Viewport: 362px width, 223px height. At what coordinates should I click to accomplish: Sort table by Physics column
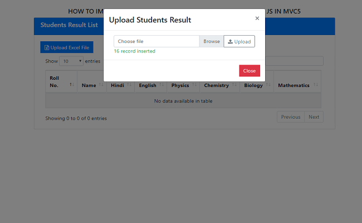pyautogui.click(x=183, y=85)
